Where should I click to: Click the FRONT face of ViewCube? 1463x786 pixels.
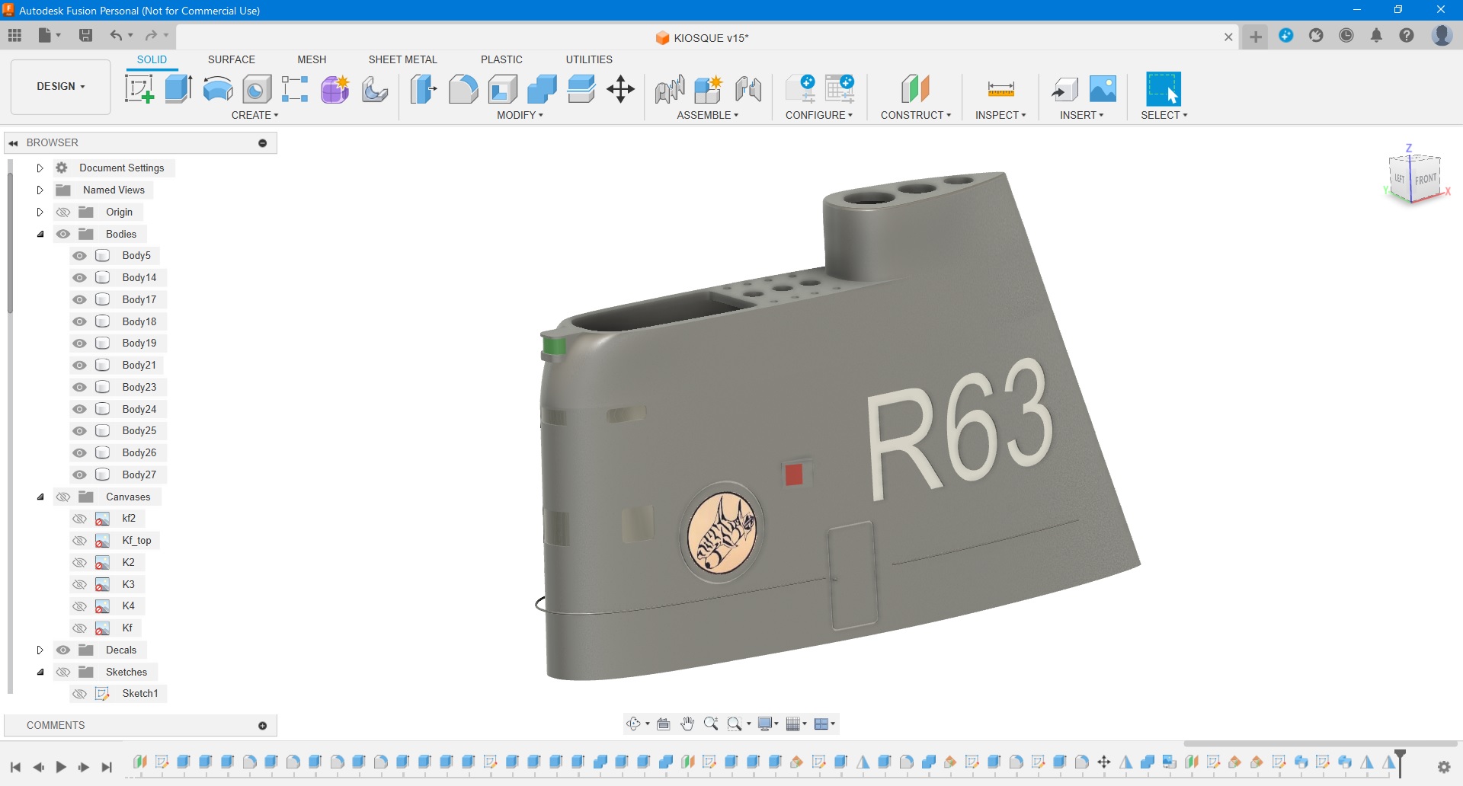[1425, 180]
